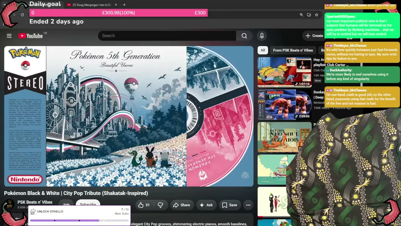Open the Hey Arnold playlist video title

point(319,62)
